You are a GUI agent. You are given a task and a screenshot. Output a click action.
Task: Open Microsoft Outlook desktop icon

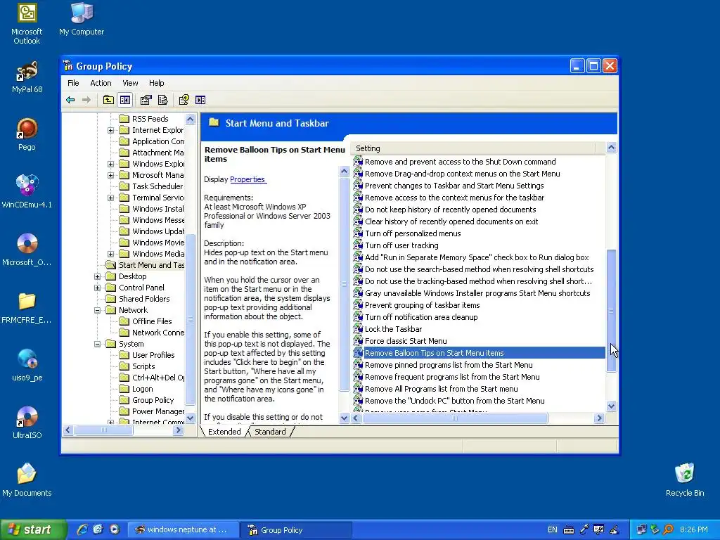point(27,23)
